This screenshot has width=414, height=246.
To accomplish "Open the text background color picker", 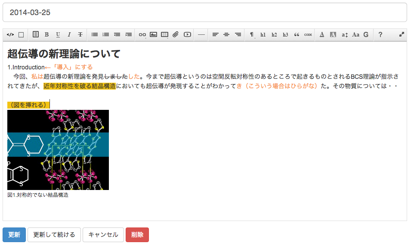I will tap(333, 35).
